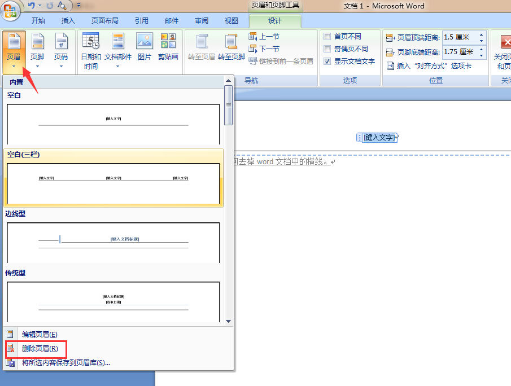Insert Date and Time (日期和时间)
This screenshot has height=386, width=511.
(91, 51)
